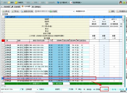This screenshot has width=127, height=93.
Task: Open the PDM附件 toolbar icon
Action: point(16,3)
